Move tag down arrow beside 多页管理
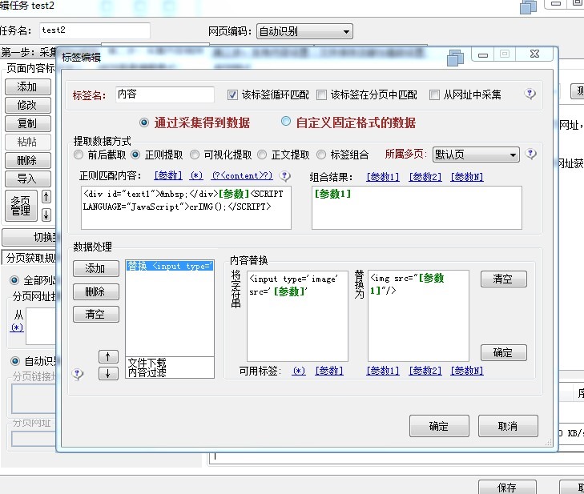The height and width of the screenshot is (494, 584). click(x=46, y=215)
